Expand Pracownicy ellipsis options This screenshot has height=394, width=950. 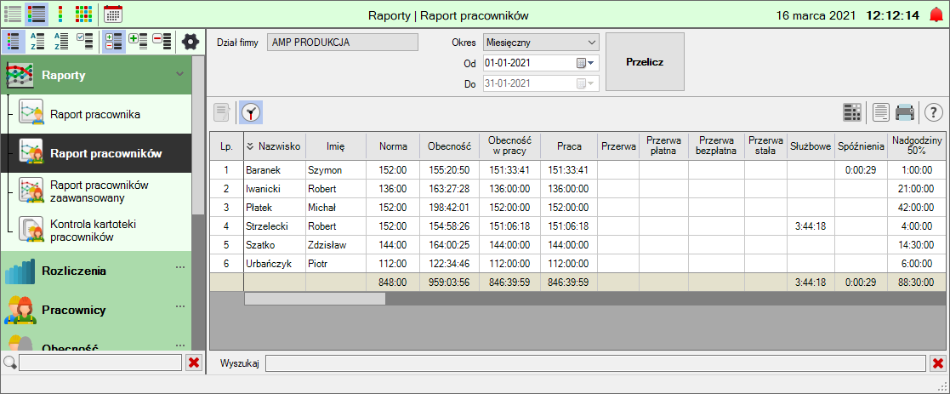coord(180,306)
